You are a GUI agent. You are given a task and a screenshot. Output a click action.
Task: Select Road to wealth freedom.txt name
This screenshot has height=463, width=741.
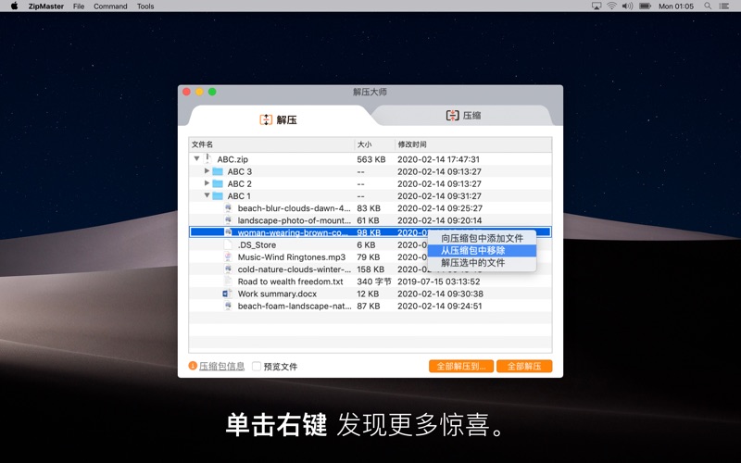[290, 282]
